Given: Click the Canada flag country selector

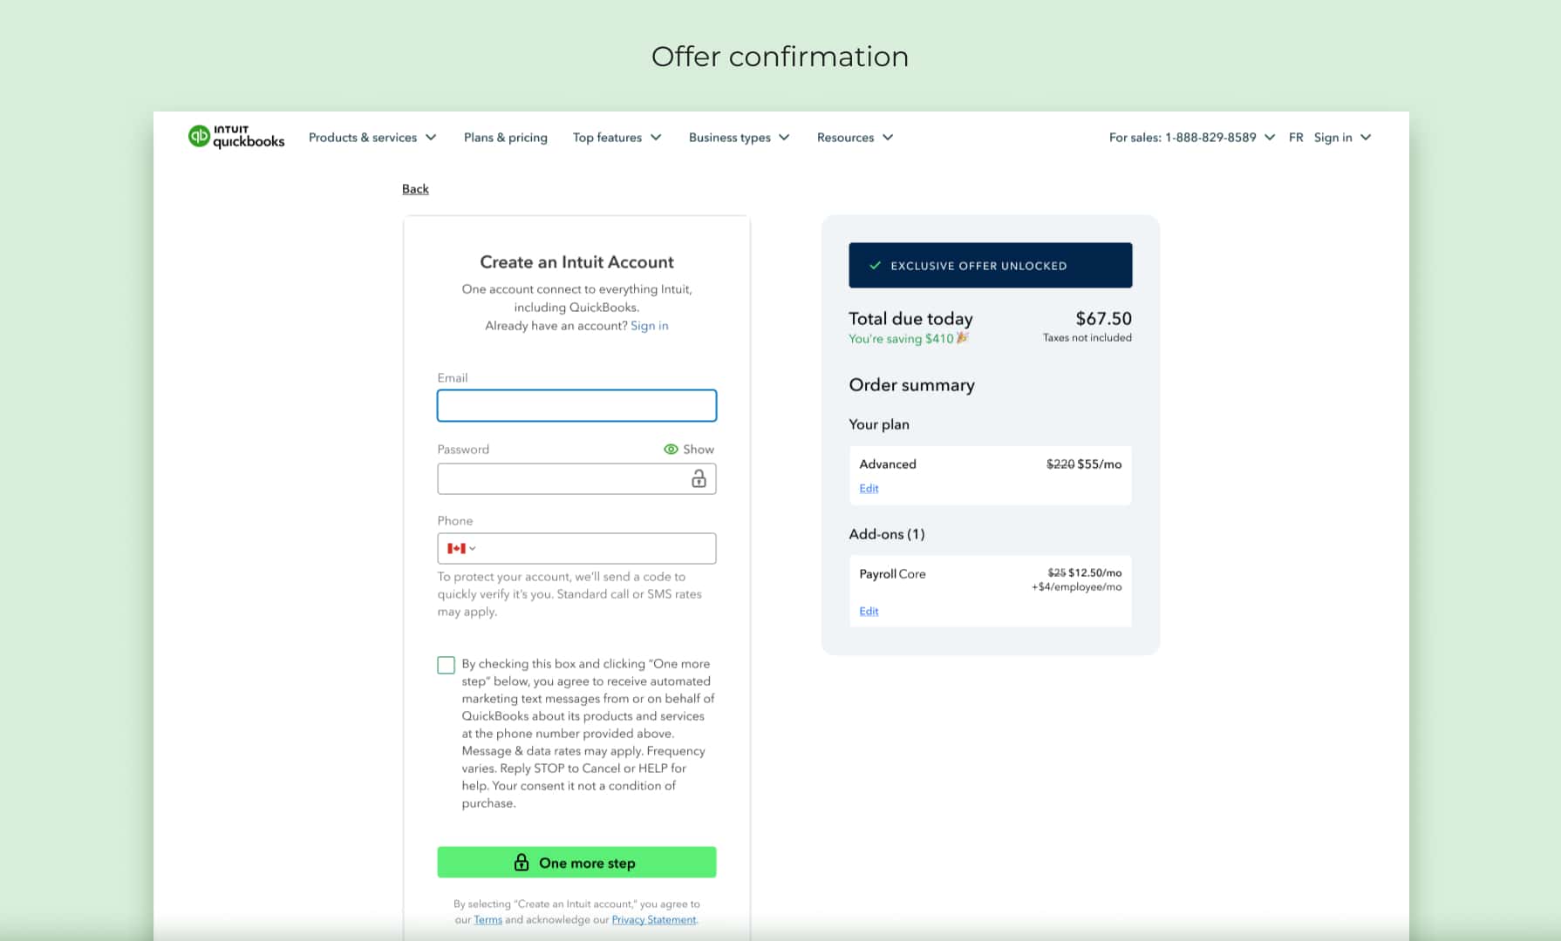Looking at the screenshot, I should click(461, 548).
